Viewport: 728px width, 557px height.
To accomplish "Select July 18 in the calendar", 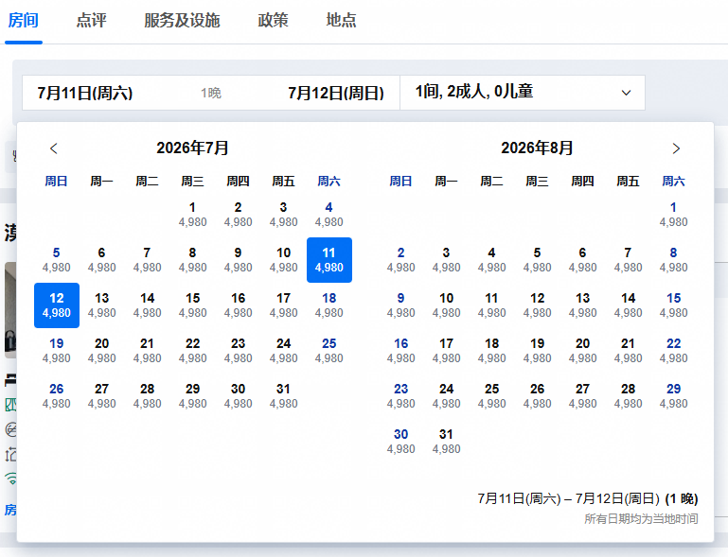I will pyautogui.click(x=328, y=305).
